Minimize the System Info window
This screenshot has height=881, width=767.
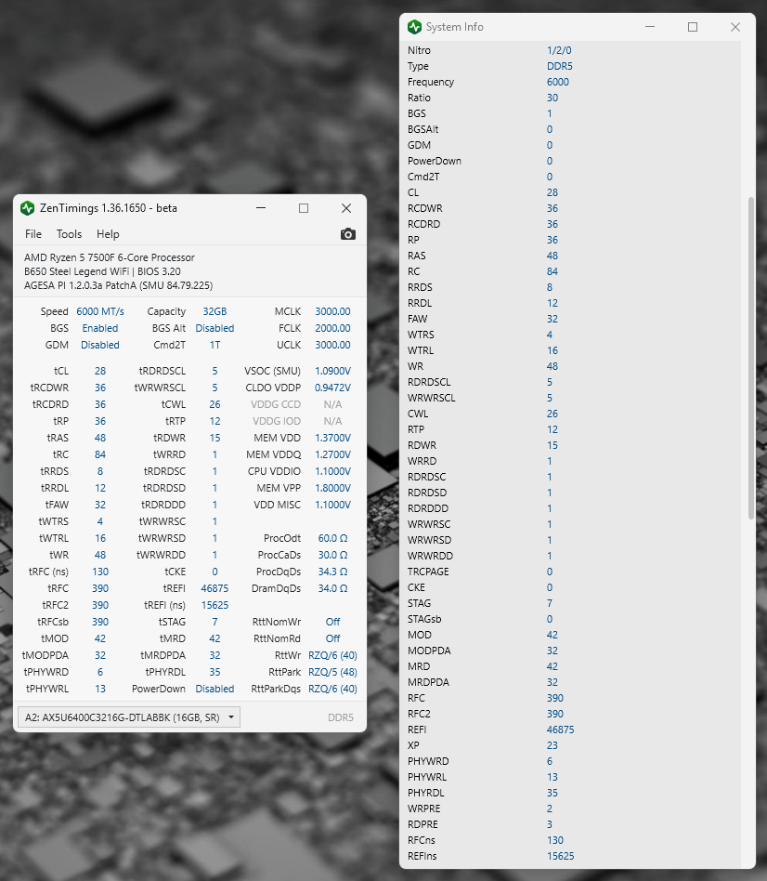coord(650,26)
